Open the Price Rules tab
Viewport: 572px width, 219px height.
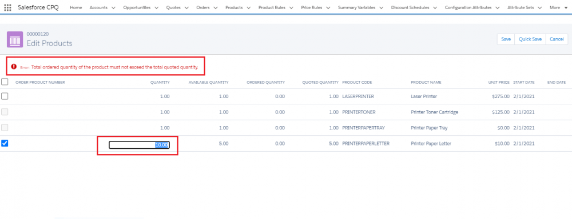click(x=312, y=7)
